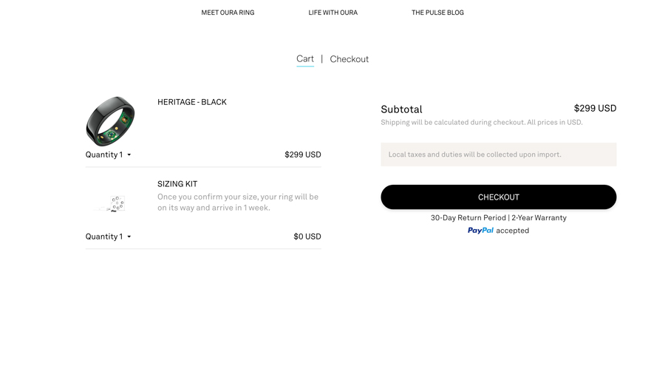Click the Heritage ring $299 USD price
This screenshot has width=665, height=374.
[x=303, y=154]
